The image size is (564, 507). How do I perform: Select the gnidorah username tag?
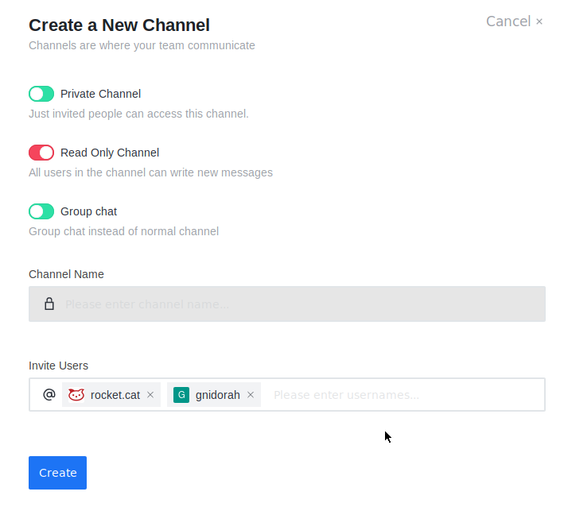click(x=217, y=395)
